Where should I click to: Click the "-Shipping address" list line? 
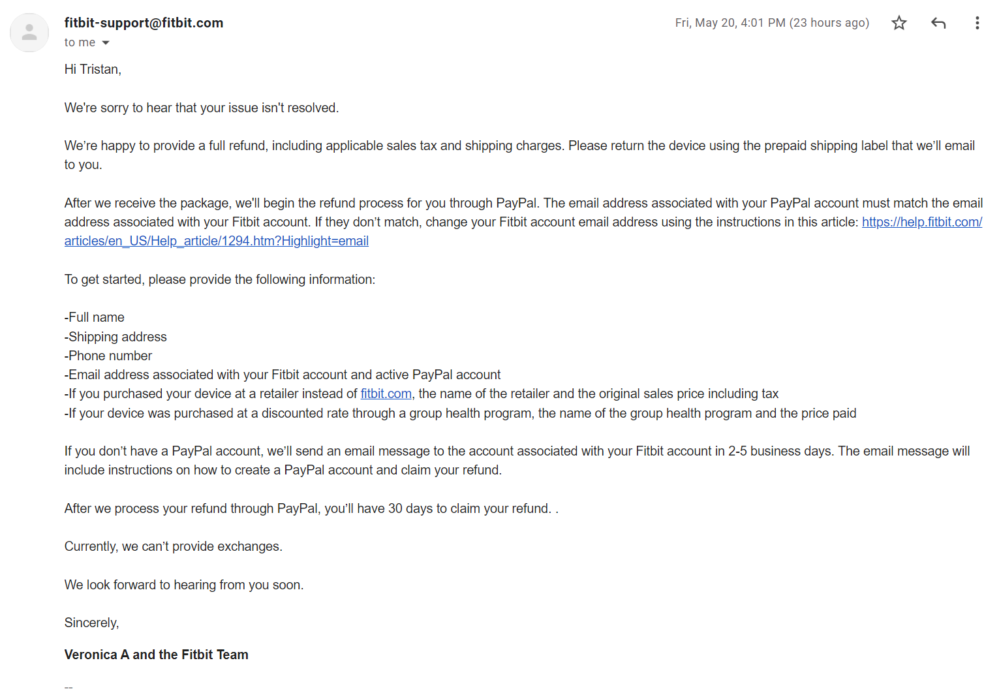coord(115,337)
